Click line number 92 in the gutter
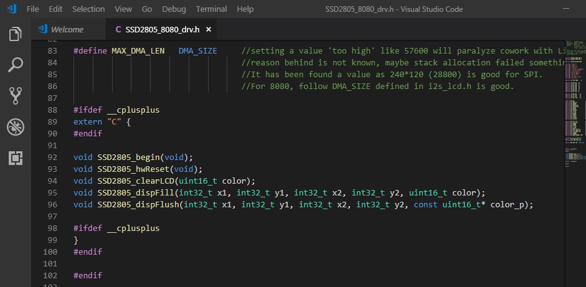 [x=52, y=157]
